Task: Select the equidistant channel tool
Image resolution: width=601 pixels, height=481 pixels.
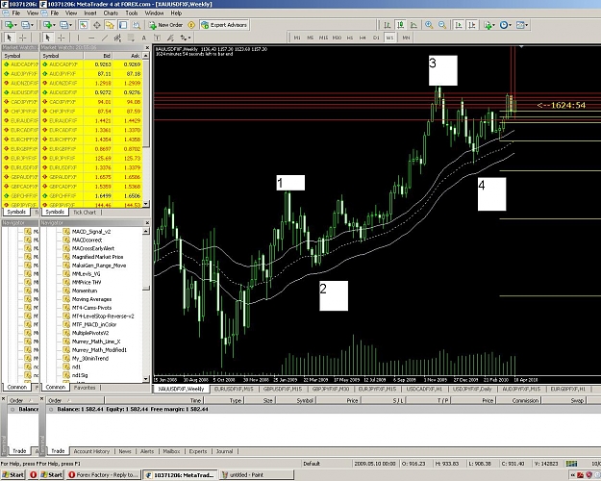Action: pyautogui.click(x=117, y=38)
